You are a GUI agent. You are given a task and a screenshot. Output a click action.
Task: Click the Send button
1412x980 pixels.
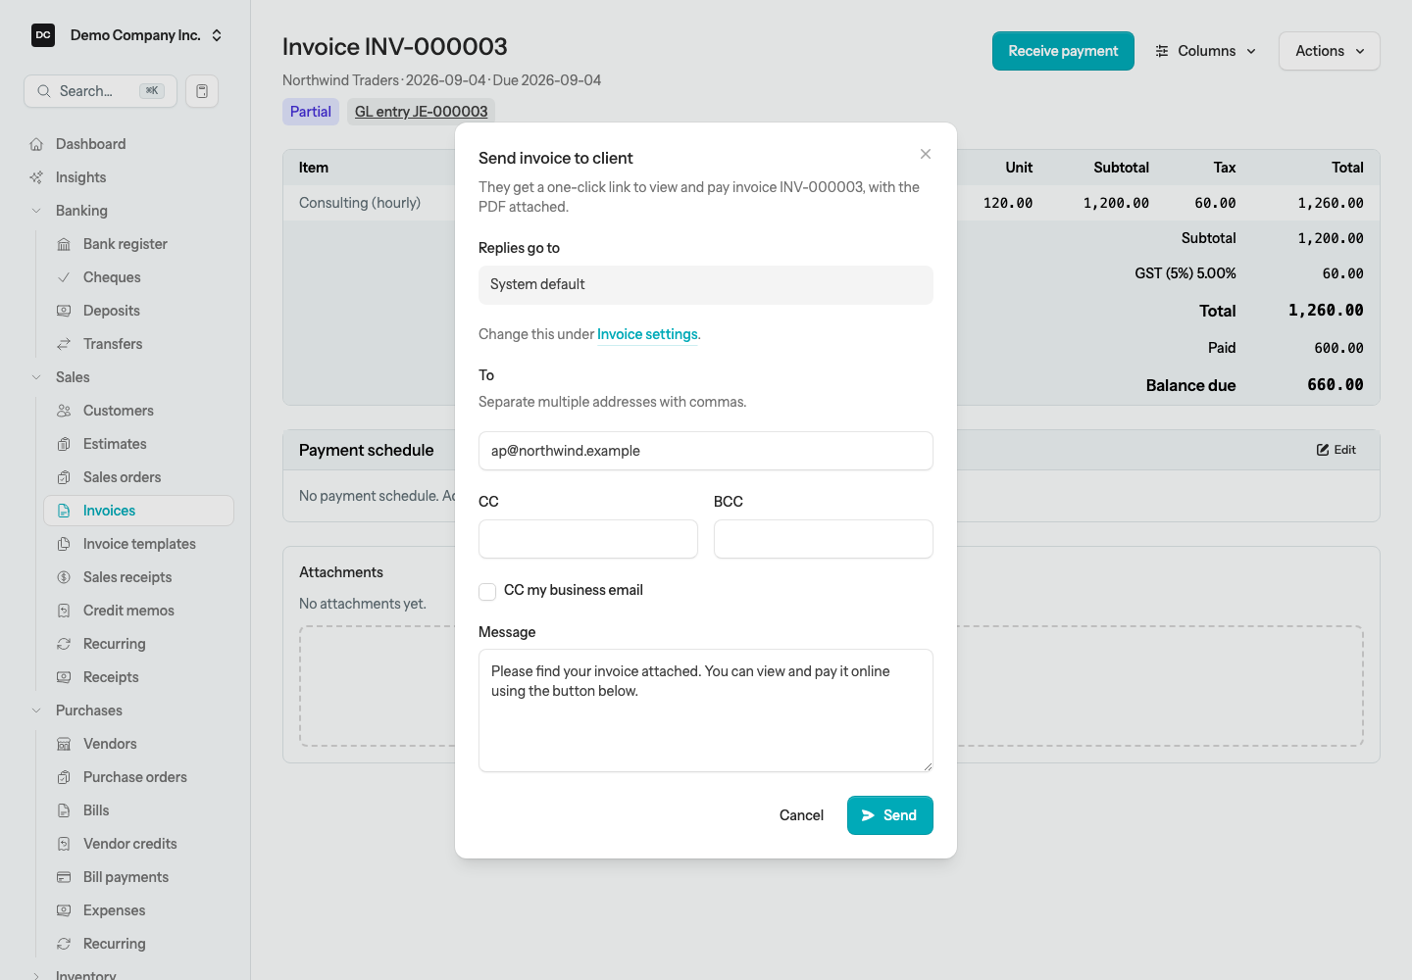[890, 815]
